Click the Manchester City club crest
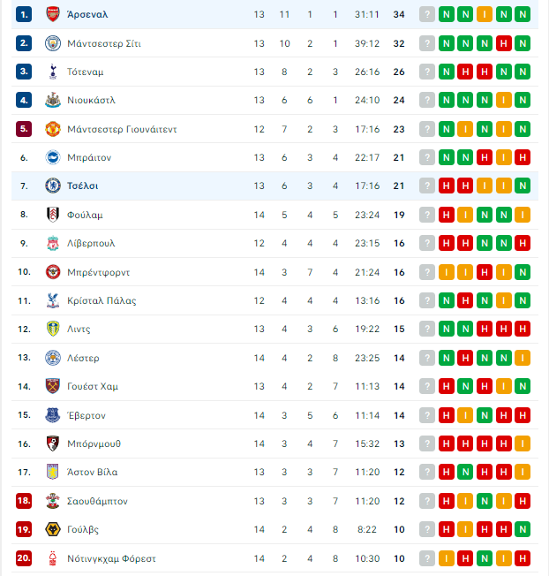 [53, 43]
